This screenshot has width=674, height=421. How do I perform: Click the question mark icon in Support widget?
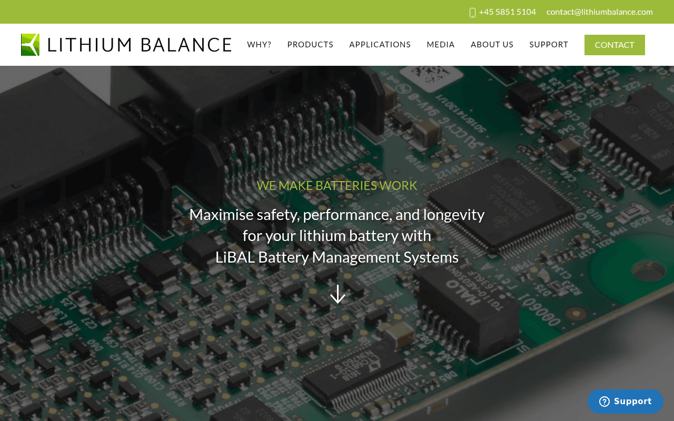tap(604, 402)
